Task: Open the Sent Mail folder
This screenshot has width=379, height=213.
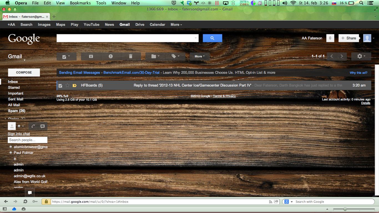Action: coord(16,99)
